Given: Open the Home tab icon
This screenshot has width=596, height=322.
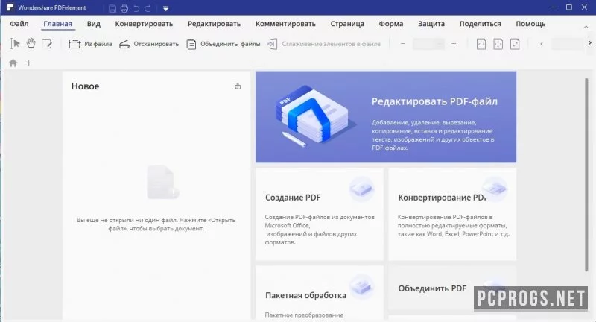Looking at the screenshot, I should point(13,63).
